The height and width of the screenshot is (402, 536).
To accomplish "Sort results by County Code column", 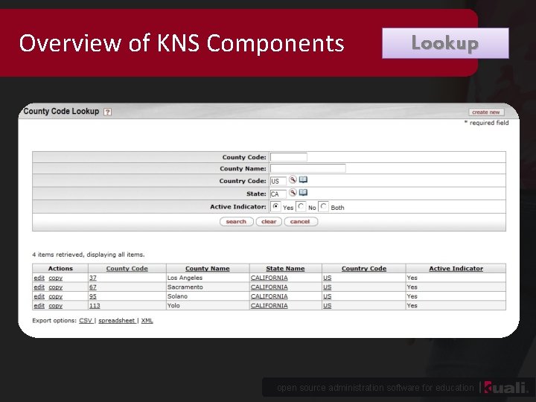I will (127, 269).
